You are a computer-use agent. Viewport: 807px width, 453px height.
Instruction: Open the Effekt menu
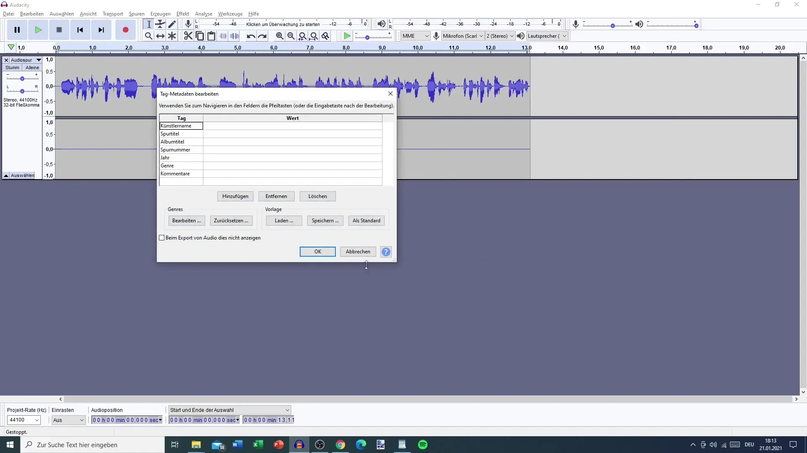coord(183,14)
